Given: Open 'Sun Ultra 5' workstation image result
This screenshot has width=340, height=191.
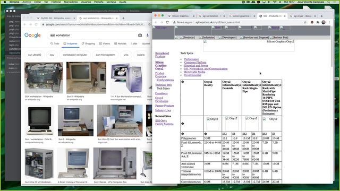Looking at the screenshot, I should (x=120, y=120).
